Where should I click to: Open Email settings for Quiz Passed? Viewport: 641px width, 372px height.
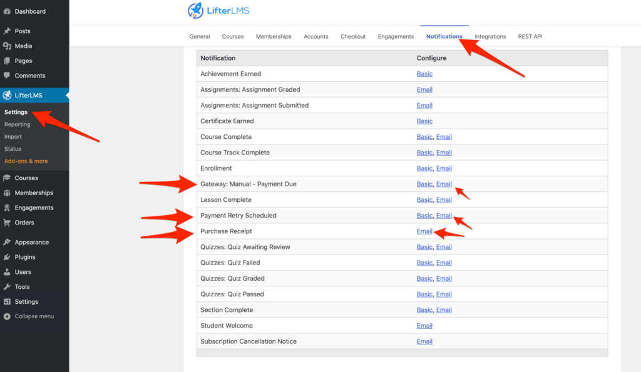444,294
